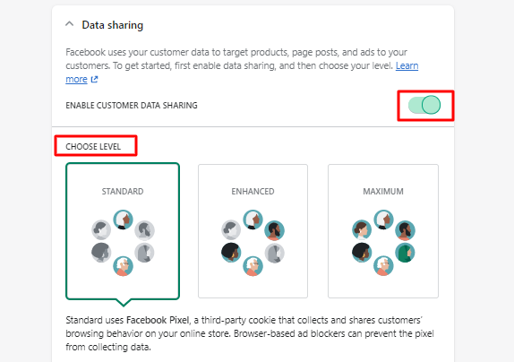Click the CHOOSE LEVEL heading
This screenshot has height=362, width=514.
tap(93, 147)
